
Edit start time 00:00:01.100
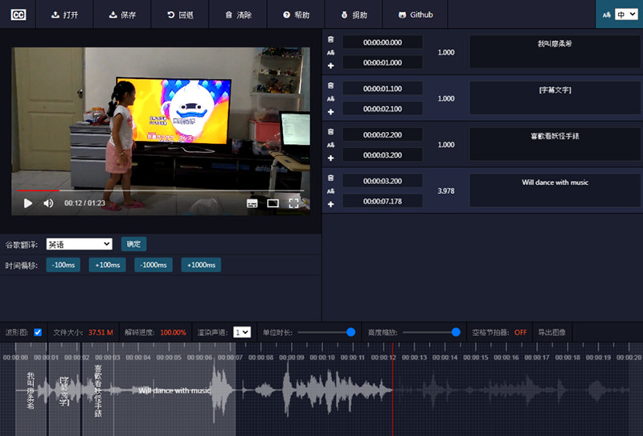383,88
